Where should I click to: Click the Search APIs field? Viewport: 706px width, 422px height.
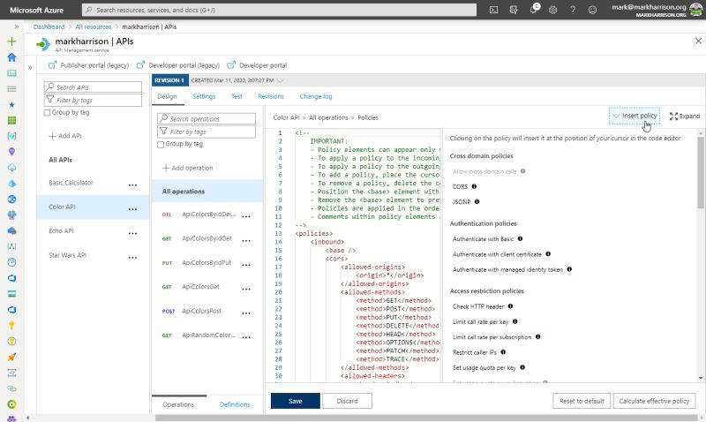(x=94, y=87)
